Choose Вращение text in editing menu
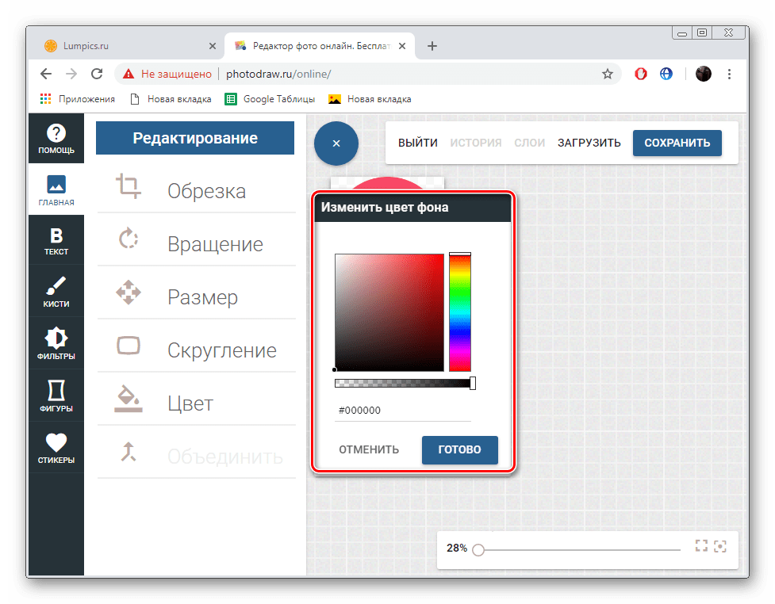 (x=216, y=244)
